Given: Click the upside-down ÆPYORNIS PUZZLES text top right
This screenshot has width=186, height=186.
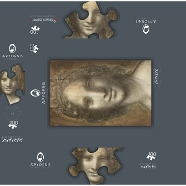Looking at the screenshot, I should pos(146,20).
